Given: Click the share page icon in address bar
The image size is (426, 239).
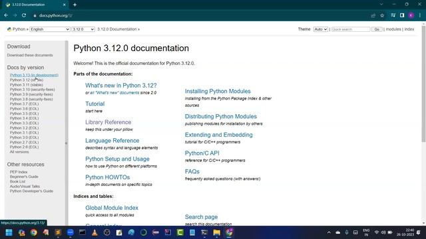Looking at the screenshot, I should (373, 16).
